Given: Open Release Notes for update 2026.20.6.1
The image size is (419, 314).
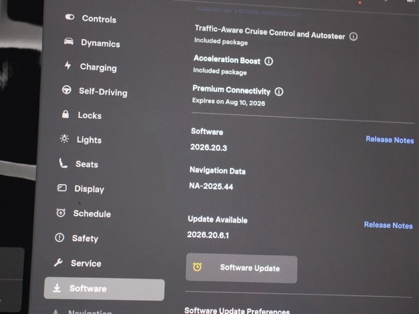Looking at the screenshot, I should click(388, 225).
